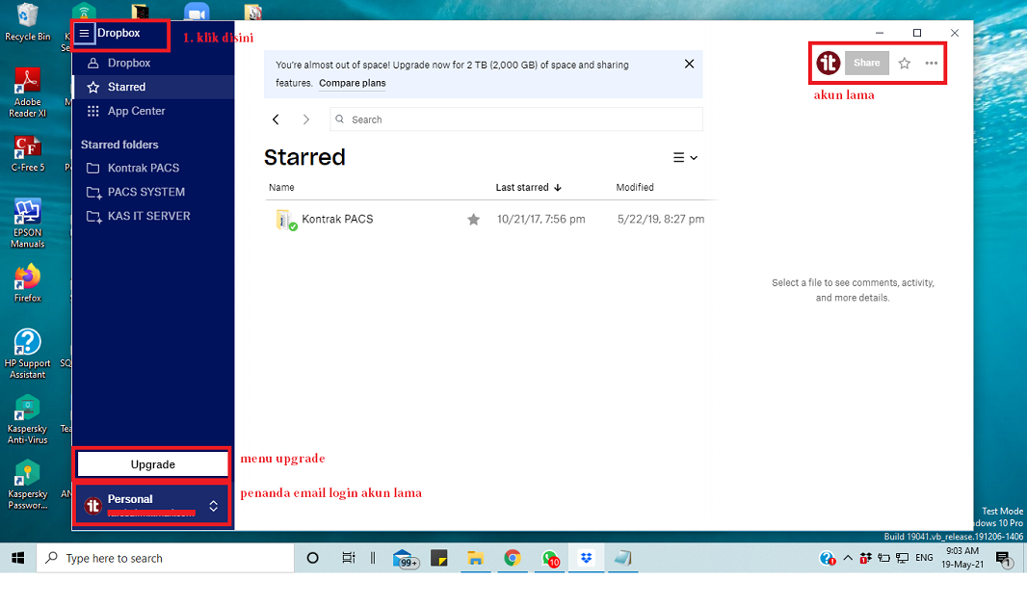Viewport: 1027px width, 607px height.
Task: Switch to Dropbox in taskbar
Action: (586, 558)
